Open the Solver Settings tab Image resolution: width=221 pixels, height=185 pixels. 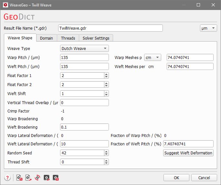[96, 38]
